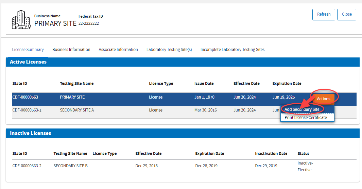Open Laboratory Testing Site(s) tab
Viewport: 362px width, 189px height.
pyautogui.click(x=169, y=50)
